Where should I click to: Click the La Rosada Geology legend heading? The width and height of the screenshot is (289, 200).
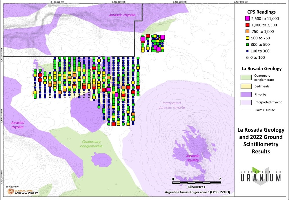(x=261, y=69)
